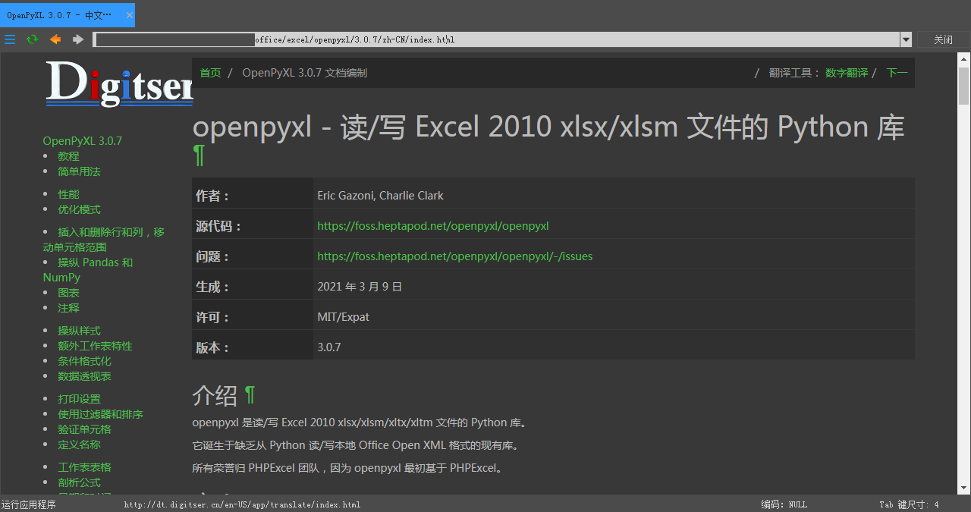Open the 教程 sidebar entry
The image size is (971, 512).
point(68,155)
